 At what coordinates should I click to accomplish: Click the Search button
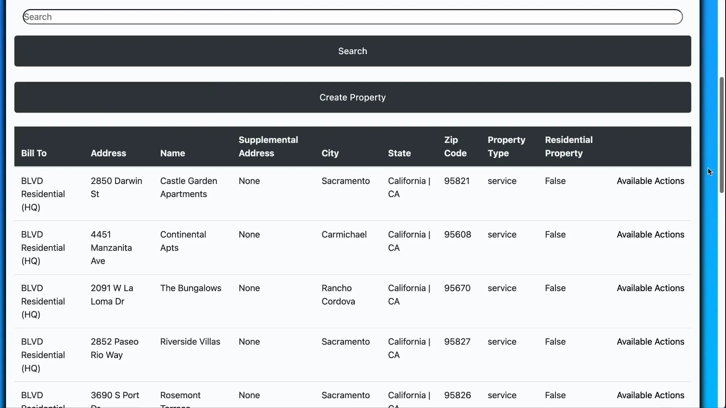(352, 51)
